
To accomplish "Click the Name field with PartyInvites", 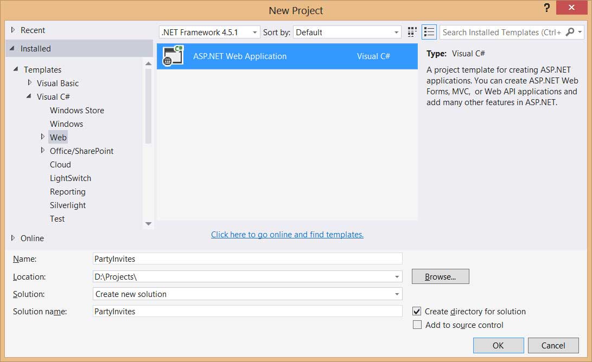I will tap(247, 258).
